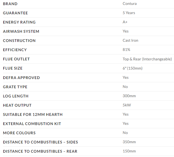Viewport: 174px width, 157px height.
Task: Click the Cast Iron construction value
Action: [x=131, y=41]
